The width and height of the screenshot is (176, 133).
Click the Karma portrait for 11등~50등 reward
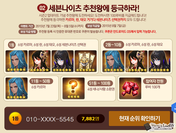pyautogui.click(x=16, y=88)
